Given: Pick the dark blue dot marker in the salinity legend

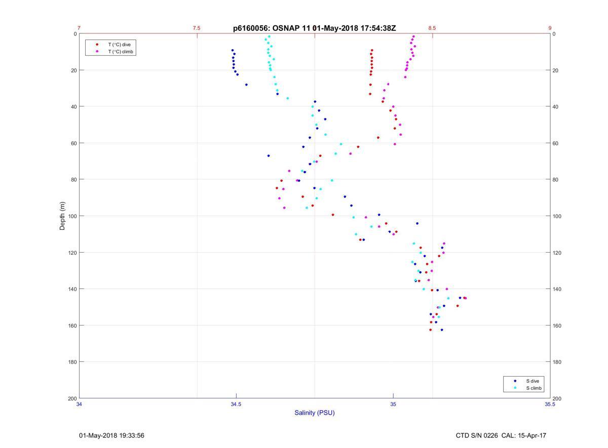Looking at the screenshot, I should tap(515, 381).
